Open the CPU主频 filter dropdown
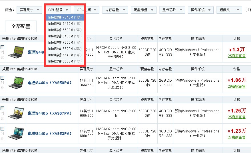This screenshot has width=251, height=153. [x=87, y=10]
